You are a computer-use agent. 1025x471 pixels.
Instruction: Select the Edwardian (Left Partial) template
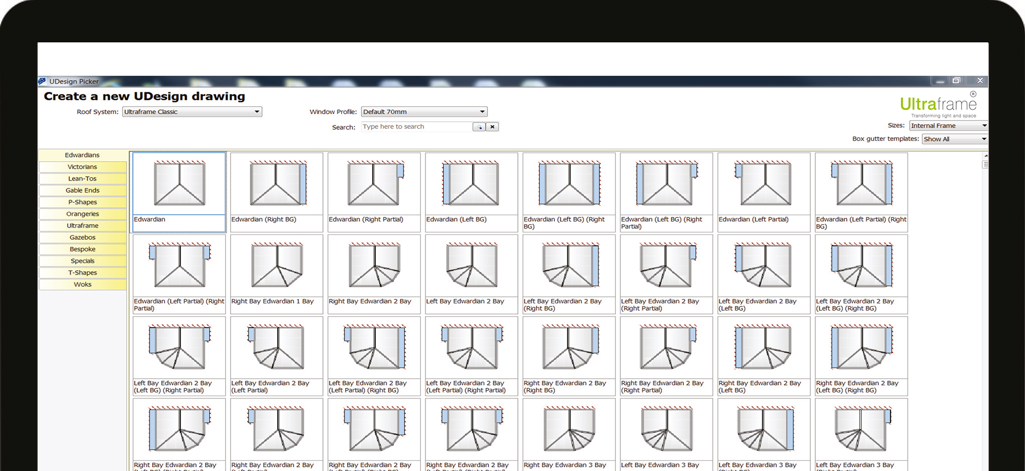(x=764, y=192)
